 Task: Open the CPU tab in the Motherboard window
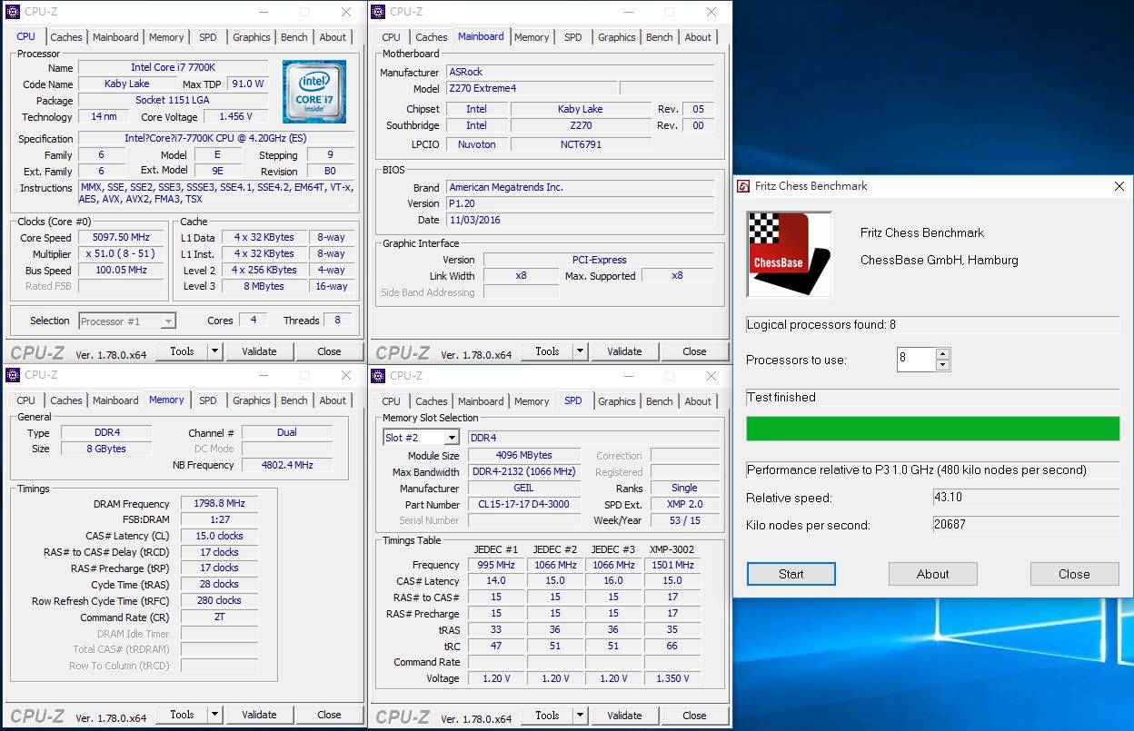tap(391, 37)
